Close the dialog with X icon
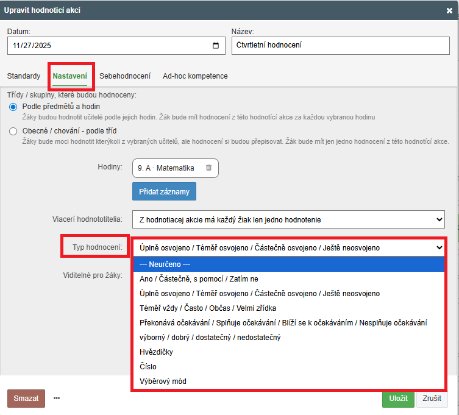 (x=449, y=10)
